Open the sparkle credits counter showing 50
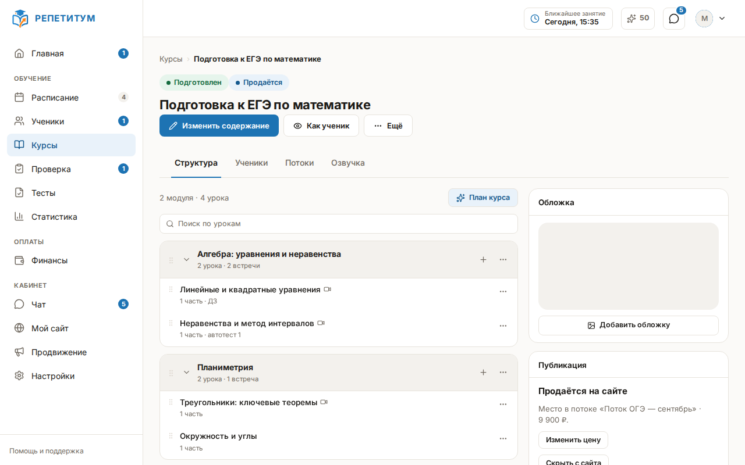 (638, 19)
